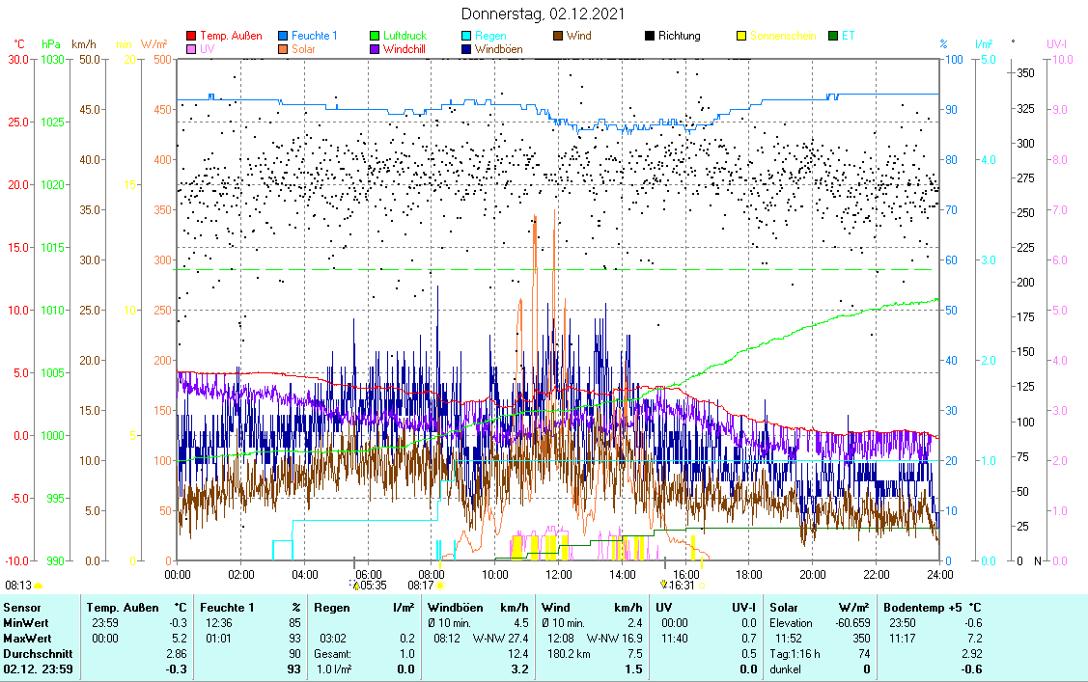Image resolution: width=1088 pixels, height=682 pixels.
Task: Click the green Luftdruck legend swatch
Action: [x=376, y=36]
